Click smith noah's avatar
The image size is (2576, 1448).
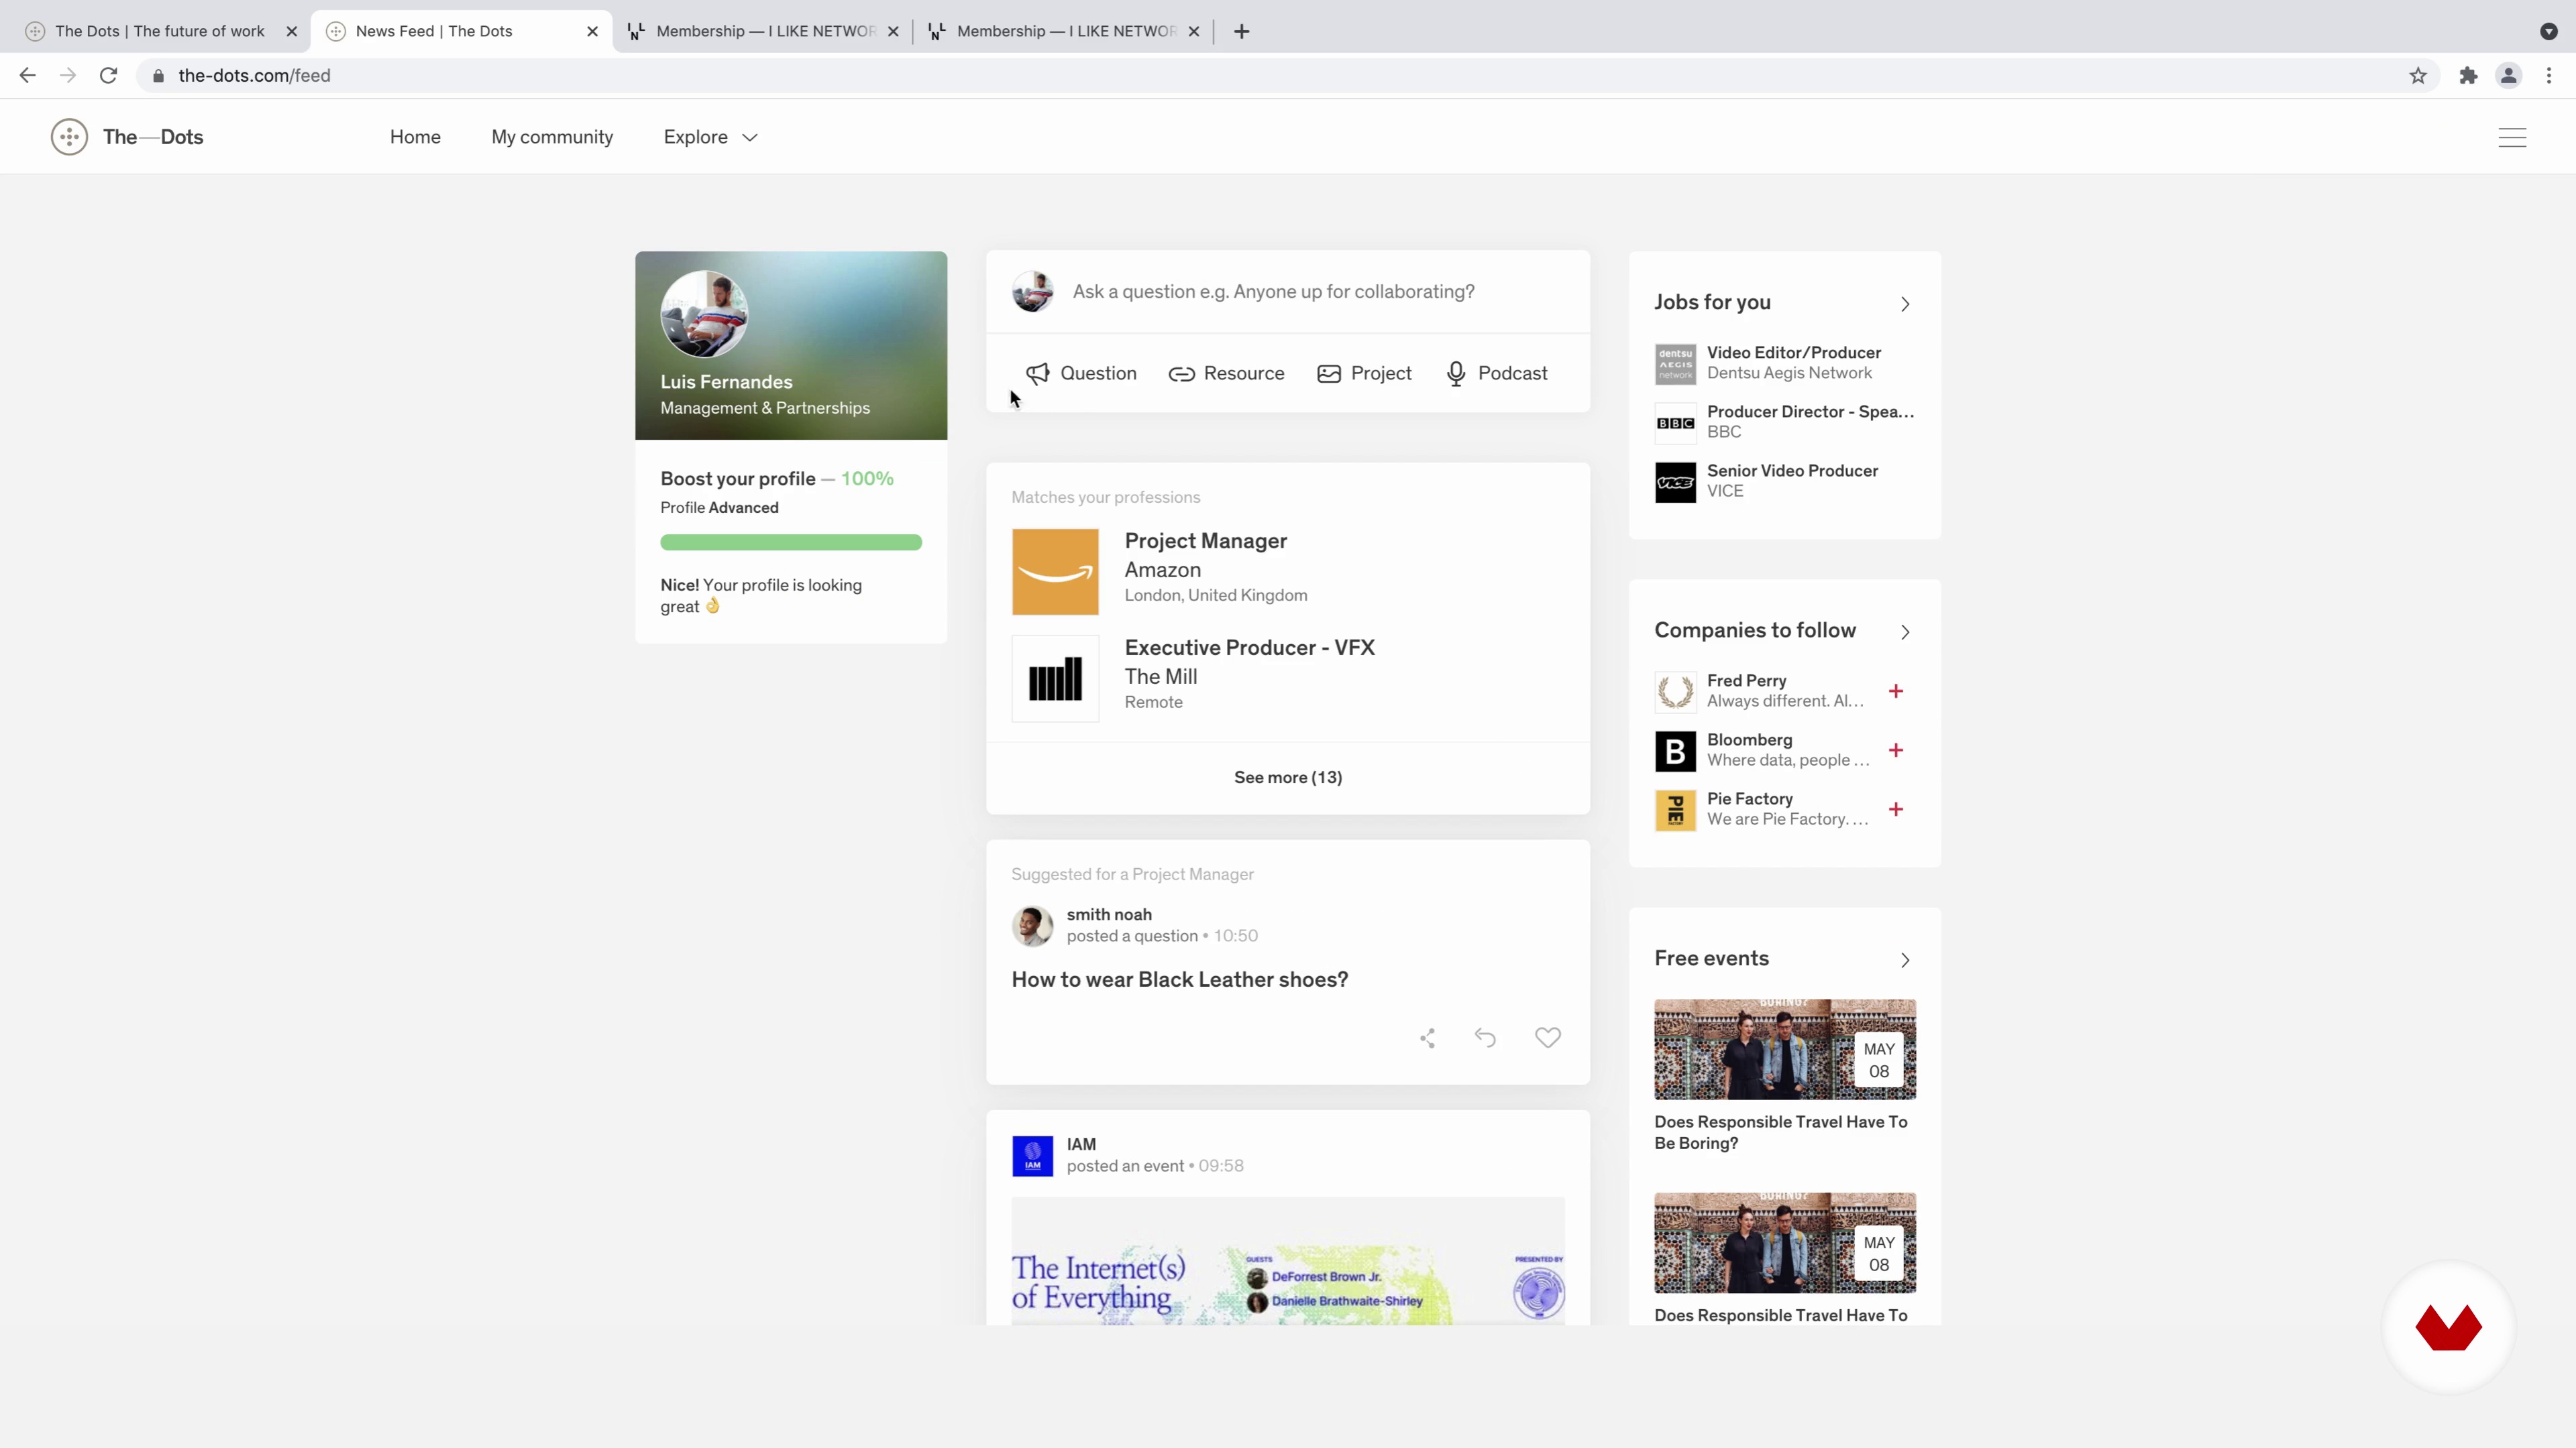click(1032, 926)
